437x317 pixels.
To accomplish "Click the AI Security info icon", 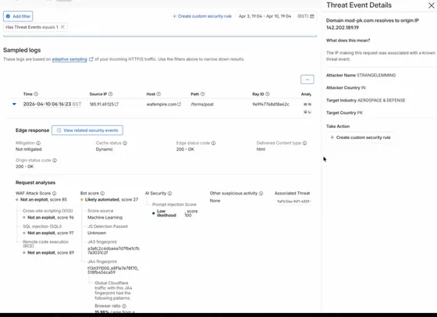I will click(170, 193).
